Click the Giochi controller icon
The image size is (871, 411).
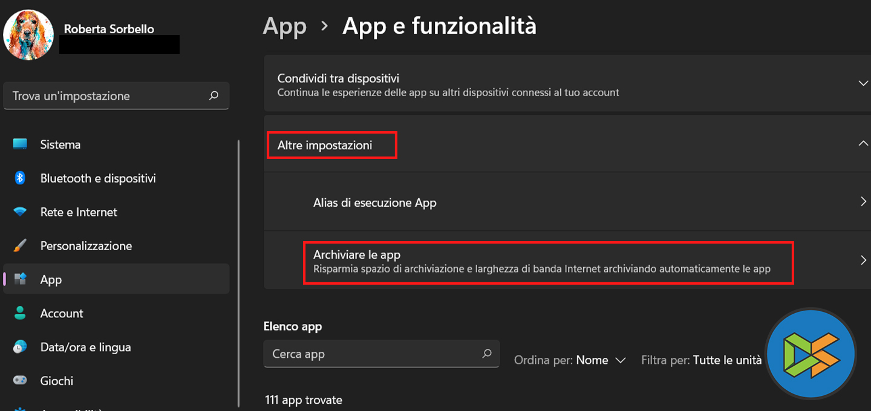[20, 381]
